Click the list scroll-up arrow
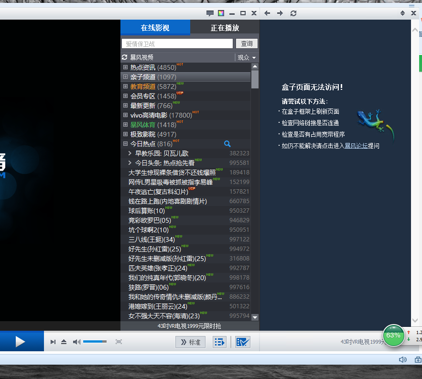The width and height of the screenshot is (422, 379). (x=255, y=66)
